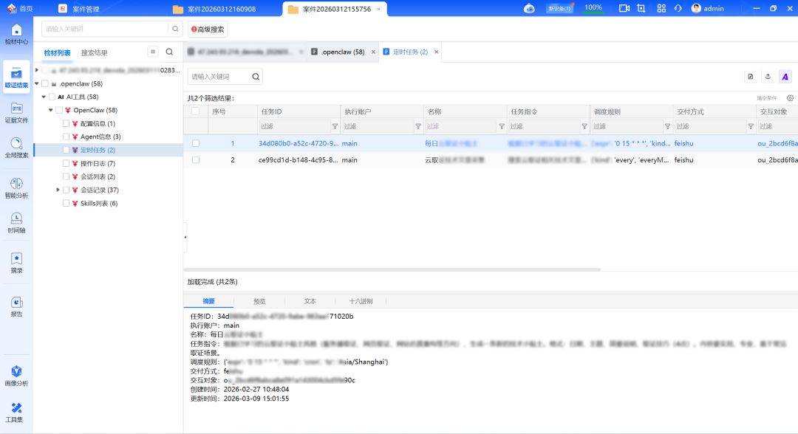Open 证据文件 in the left sidebar
Screen dimensions: 798x434
[16, 112]
